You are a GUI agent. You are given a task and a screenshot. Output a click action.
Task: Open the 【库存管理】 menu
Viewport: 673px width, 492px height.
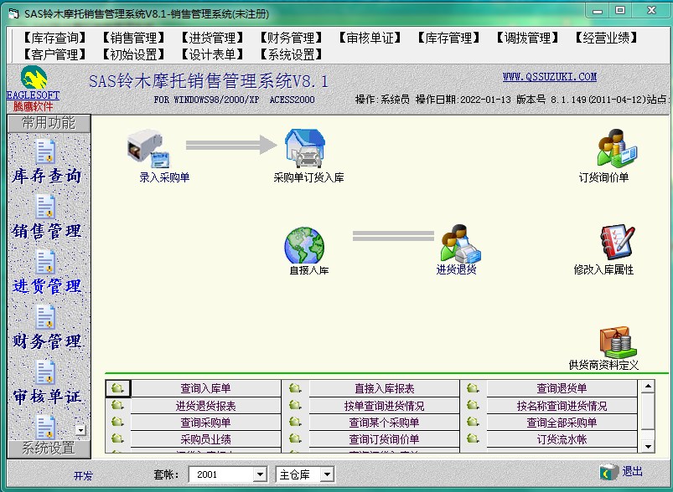tap(449, 38)
